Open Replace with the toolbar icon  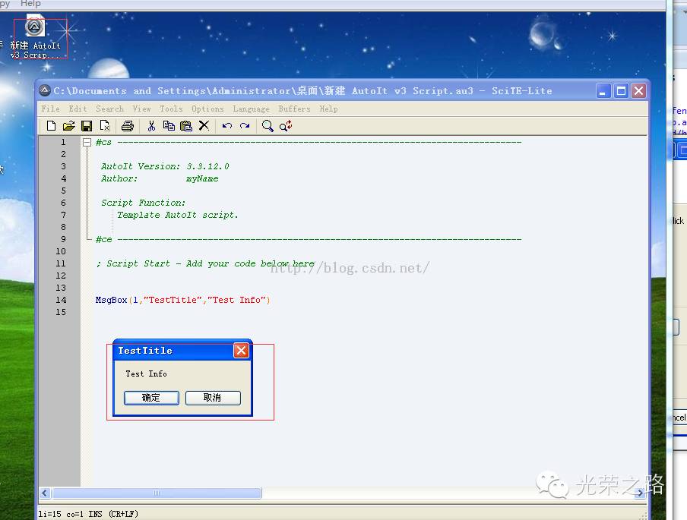coord(286,126)
